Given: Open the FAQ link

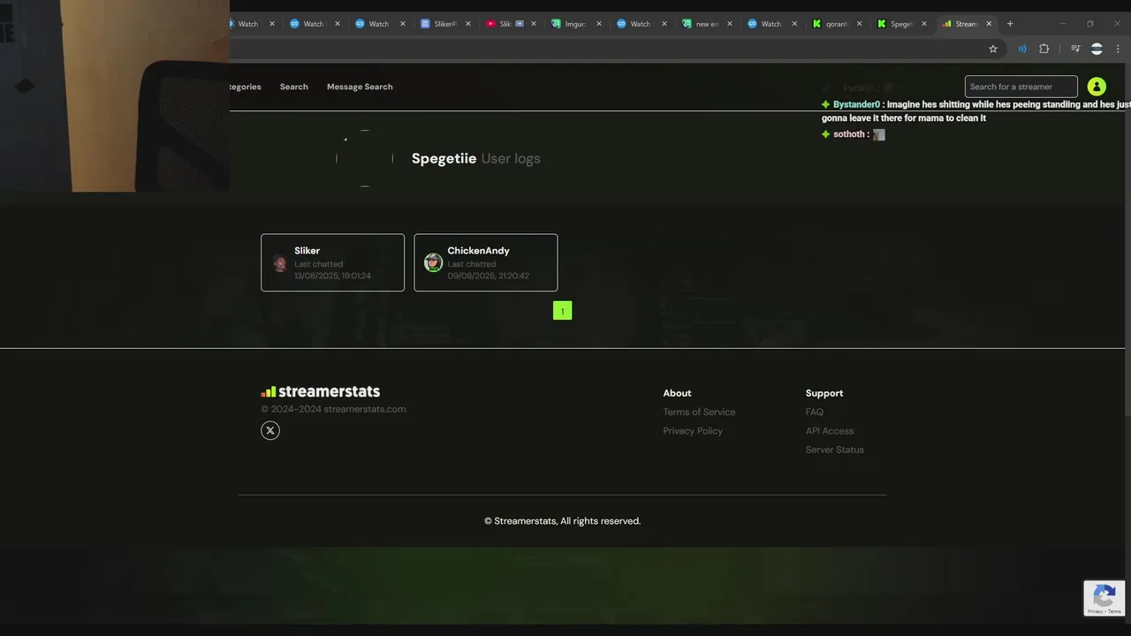Looking at the screenshot, I should [x=814, y=412].
